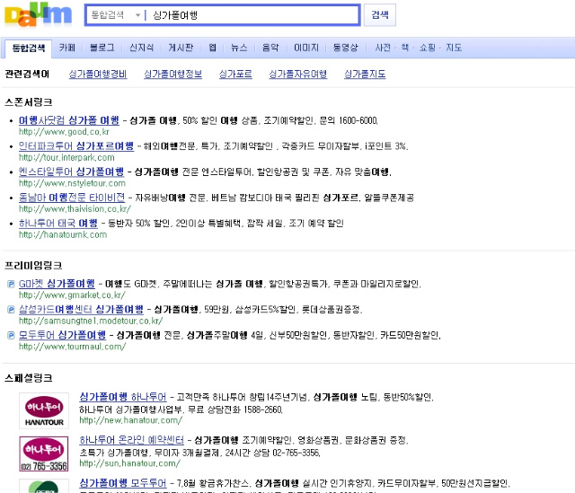Click related search 싱가포르
This screenshot has height=493, width=575.
235,75
